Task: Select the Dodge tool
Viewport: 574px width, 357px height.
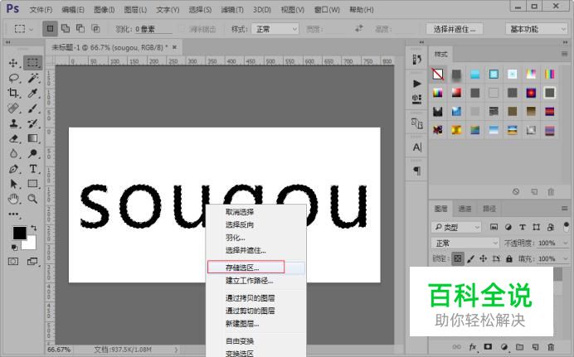Action: tap(32, 153)
